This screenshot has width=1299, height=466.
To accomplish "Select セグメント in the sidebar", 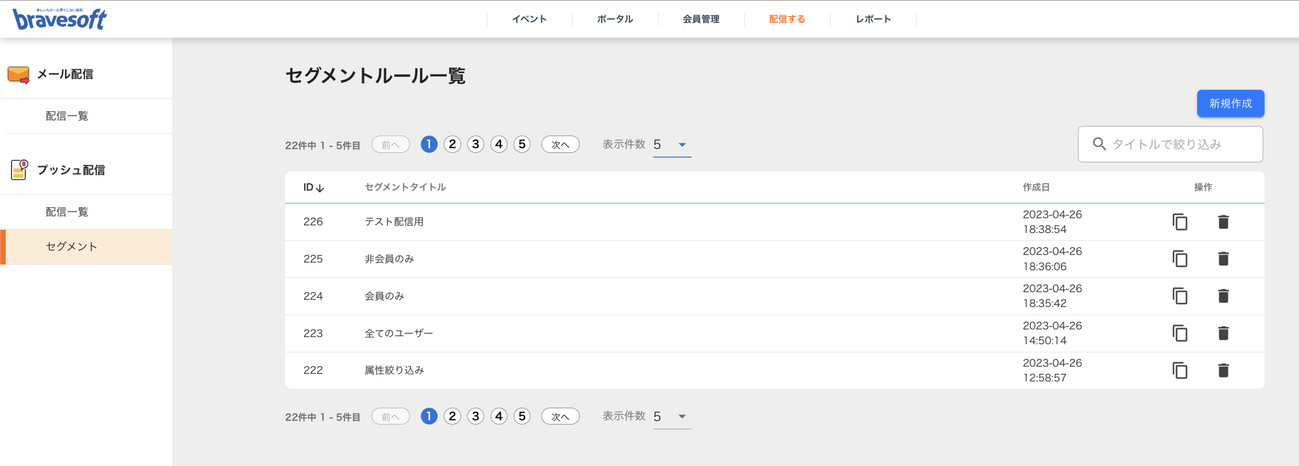I will pos(86,247).
